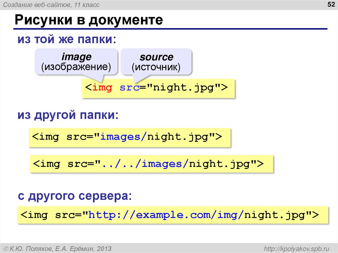Viewport: 338px width, 253px height.
Task: Select the 'image (изображение)' speech bubble callout
Action: click(x=76, y=61)
